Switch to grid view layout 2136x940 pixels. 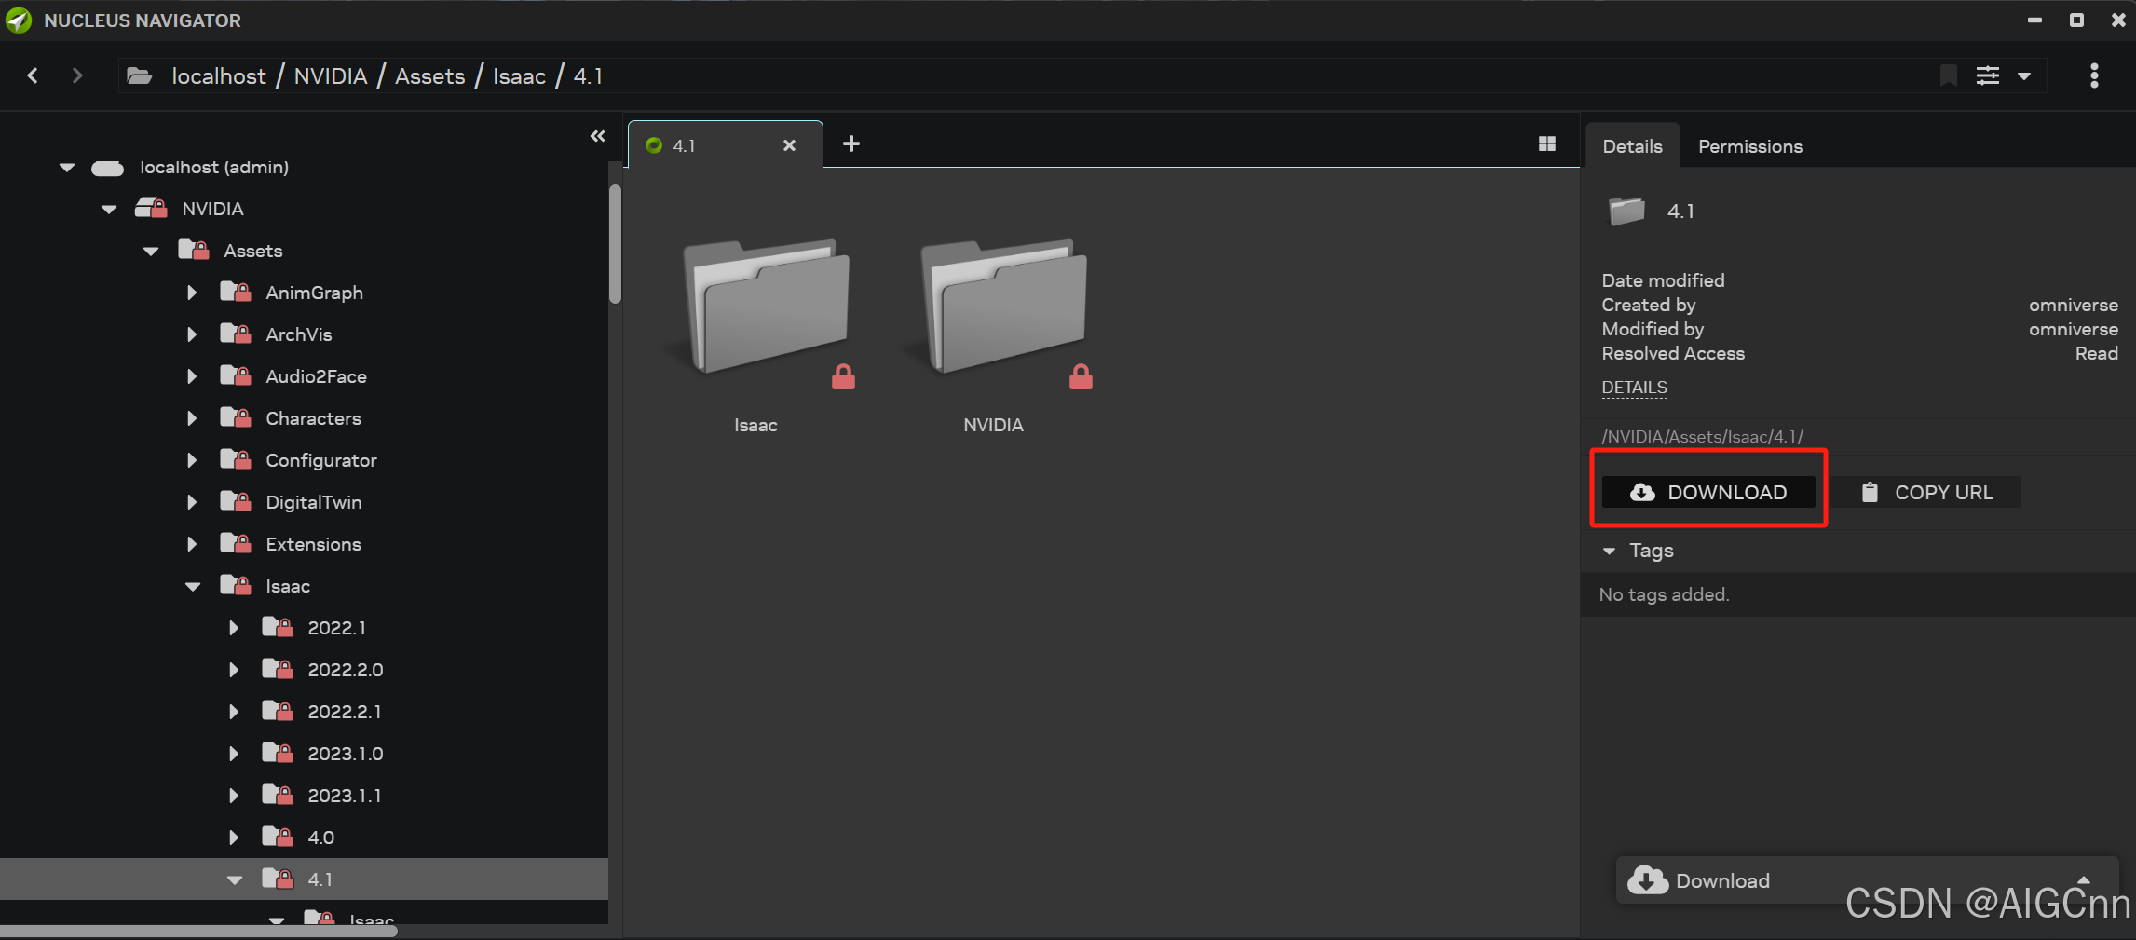[1547, 143]
